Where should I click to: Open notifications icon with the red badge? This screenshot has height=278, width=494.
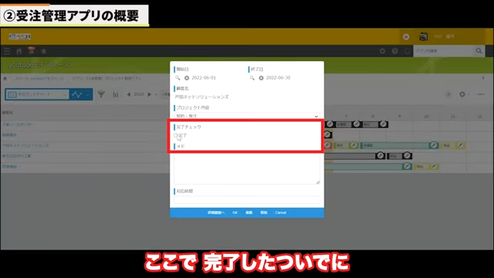(x=31, y=50)
